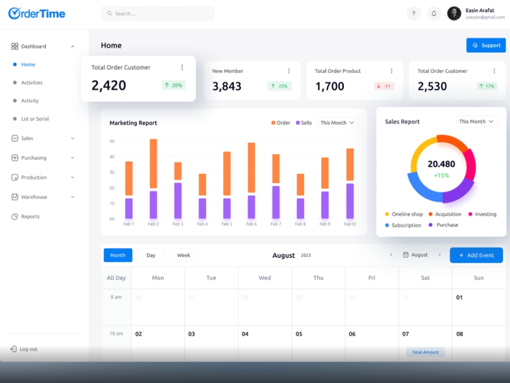The width and height of the screenshot is (510, 383).
Task: Click the Support button
Action: click(486, 45)
